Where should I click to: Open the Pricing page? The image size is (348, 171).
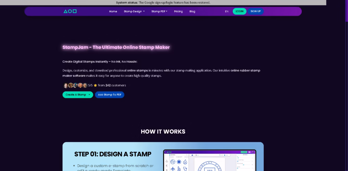178,12
